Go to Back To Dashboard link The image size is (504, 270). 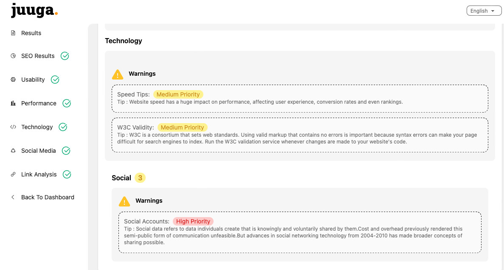click(x=48, y=197)
